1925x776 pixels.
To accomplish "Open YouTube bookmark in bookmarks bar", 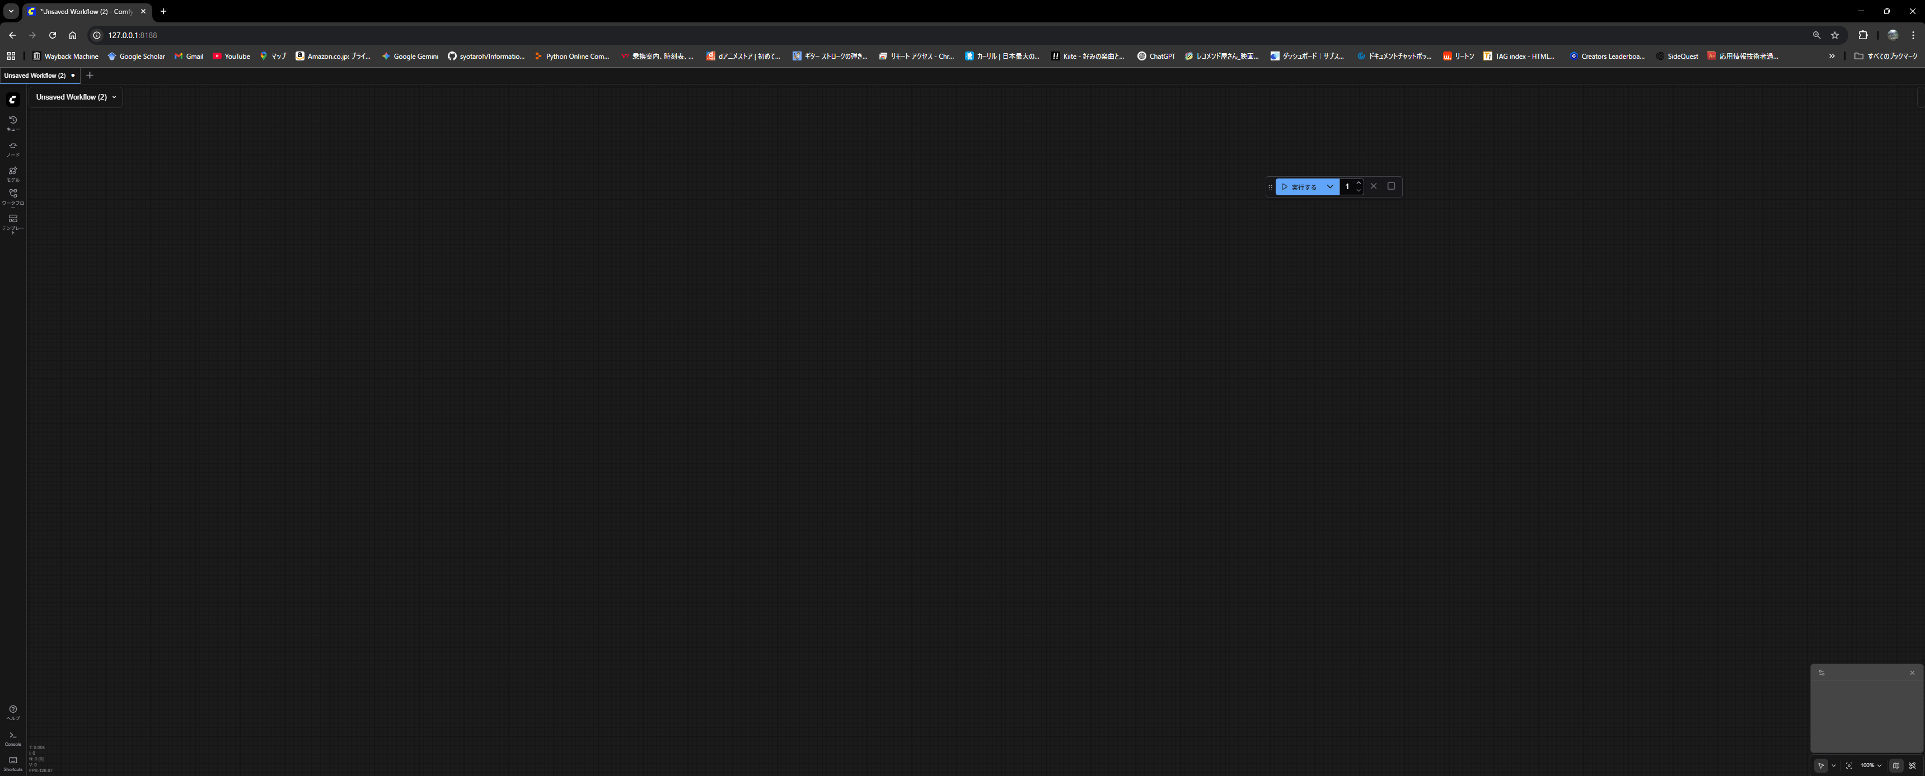I will coord(231,56).
